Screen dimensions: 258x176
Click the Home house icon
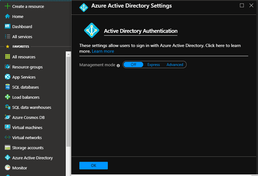pyautogui.click(x=7, y=16)
